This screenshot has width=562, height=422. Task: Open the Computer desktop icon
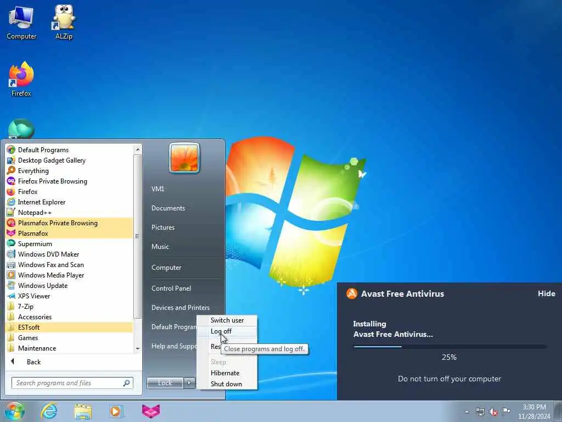pos(21,22)
